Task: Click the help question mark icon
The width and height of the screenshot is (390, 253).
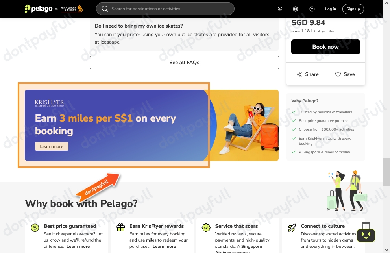Action: pyautogui.click(x=312, y=9)
